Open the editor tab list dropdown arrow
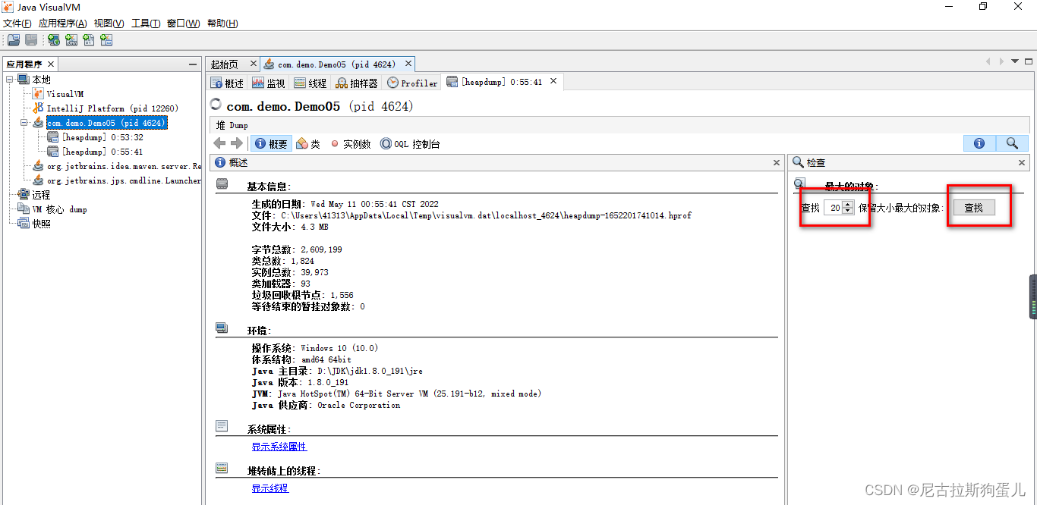Viewport: 1037px width, 505px height. 1015,61
